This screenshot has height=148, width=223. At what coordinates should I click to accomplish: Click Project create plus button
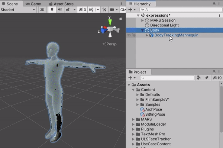point(130,78)
